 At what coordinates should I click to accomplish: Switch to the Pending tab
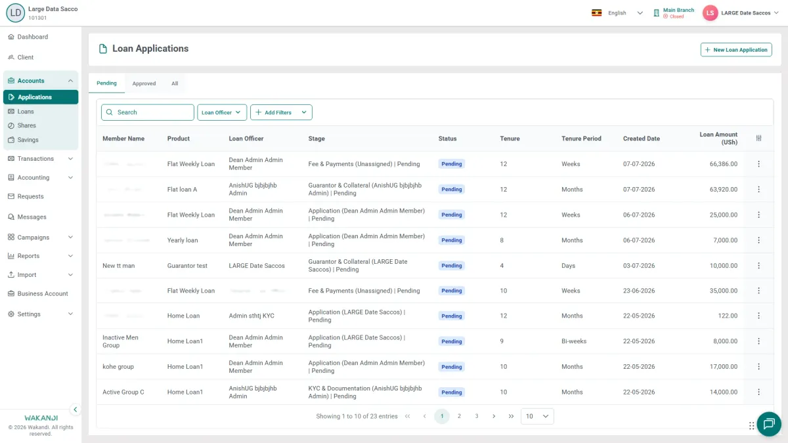106,83
